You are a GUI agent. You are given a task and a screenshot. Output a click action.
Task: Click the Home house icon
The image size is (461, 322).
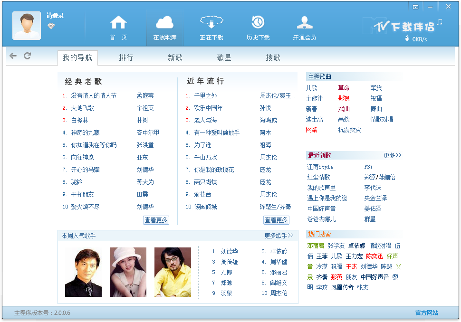118,22
